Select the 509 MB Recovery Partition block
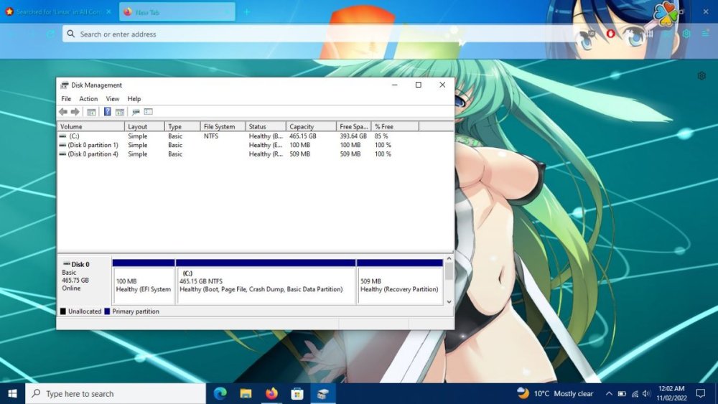This screenshot has height=404, width=718. point(399,286)
